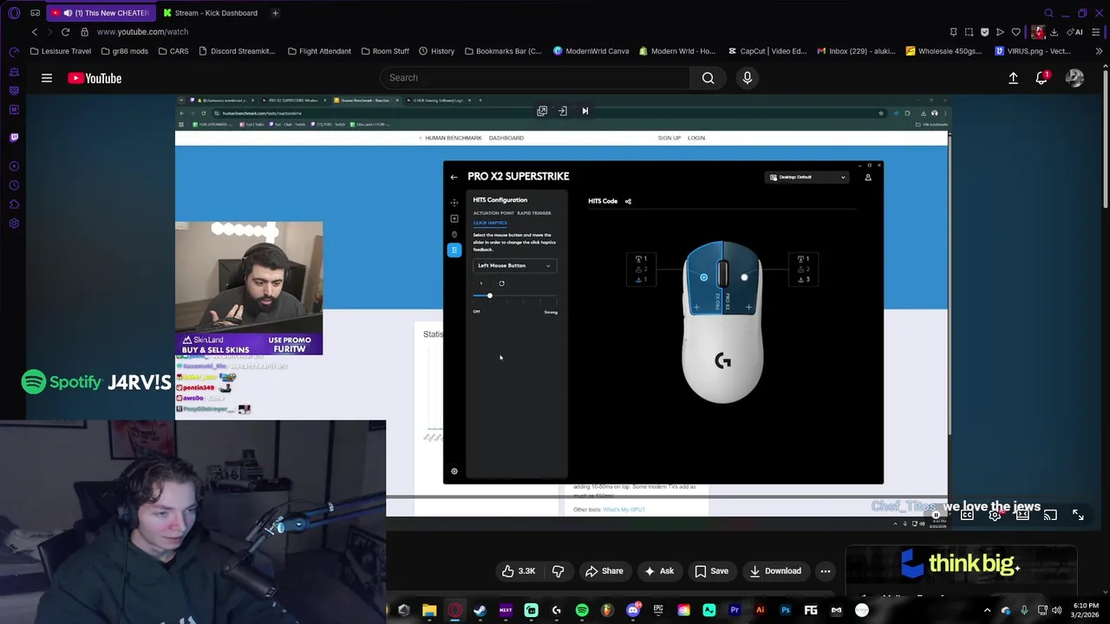Open the 6:10 PM taskbar clock

[1086, 610]
